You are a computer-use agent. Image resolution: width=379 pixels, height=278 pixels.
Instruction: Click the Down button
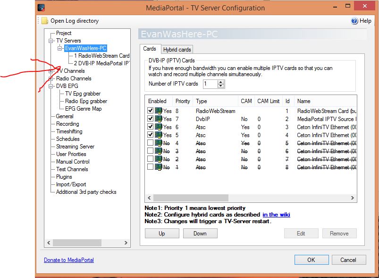coord(200,234)
